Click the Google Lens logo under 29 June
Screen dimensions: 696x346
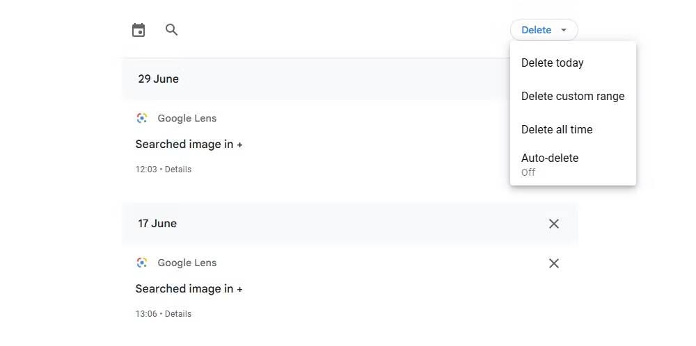click(142, 118)
